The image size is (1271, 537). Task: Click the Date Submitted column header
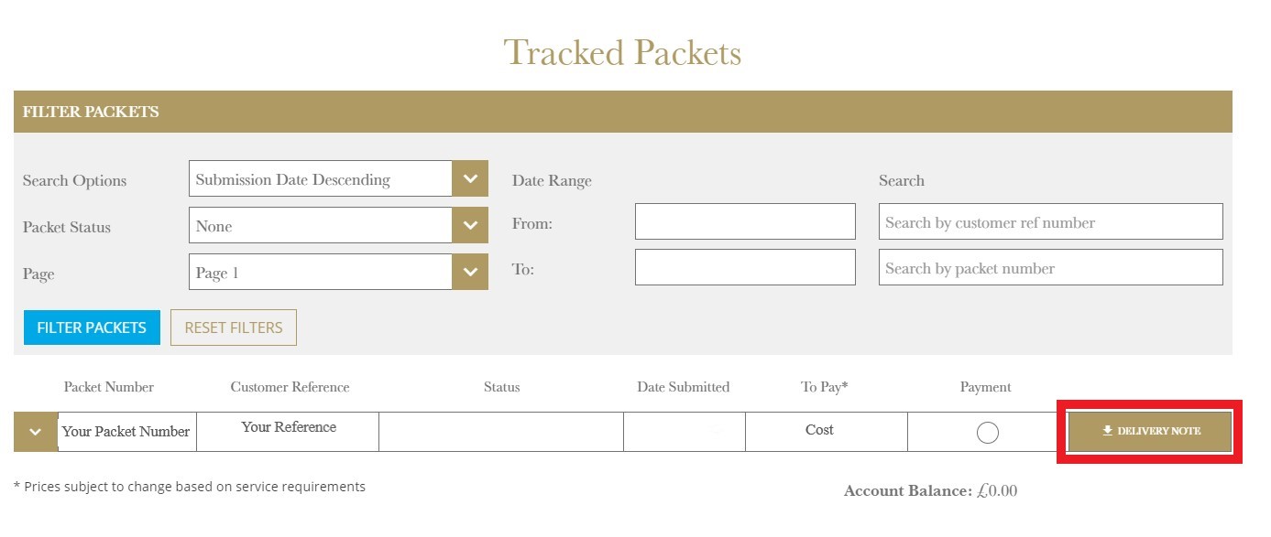pos(684,387)
